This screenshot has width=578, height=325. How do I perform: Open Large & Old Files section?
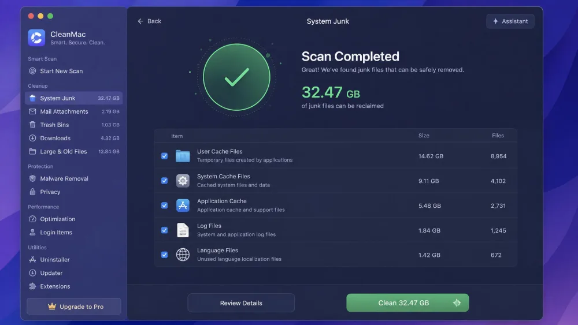(x=74, y=151)
